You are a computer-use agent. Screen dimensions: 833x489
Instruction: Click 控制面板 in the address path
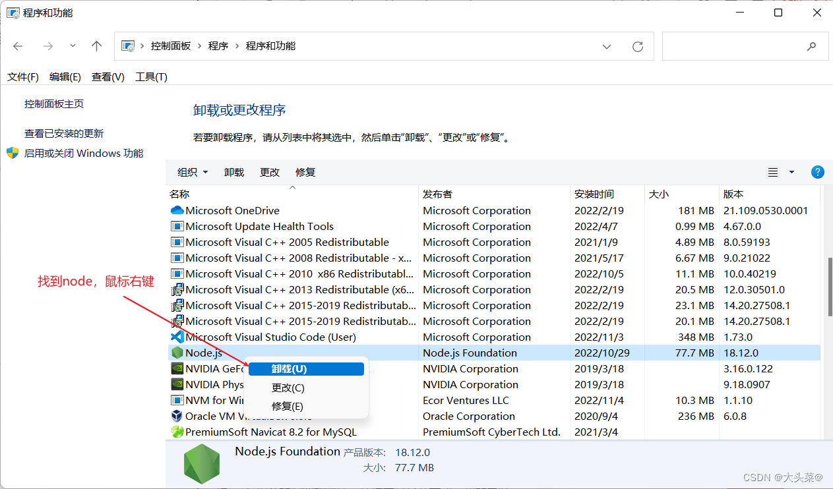point(171,46)
